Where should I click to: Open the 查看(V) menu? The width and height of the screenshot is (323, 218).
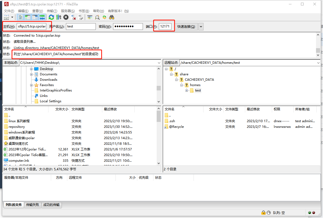[x=37, y=11]
